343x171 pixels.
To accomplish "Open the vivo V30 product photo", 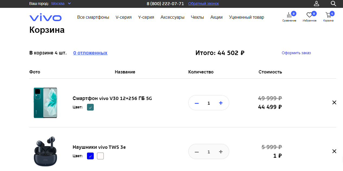I will coord(45,103).
